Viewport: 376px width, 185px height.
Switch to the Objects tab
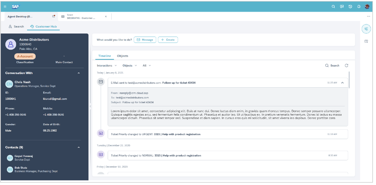tap(123, 56)
